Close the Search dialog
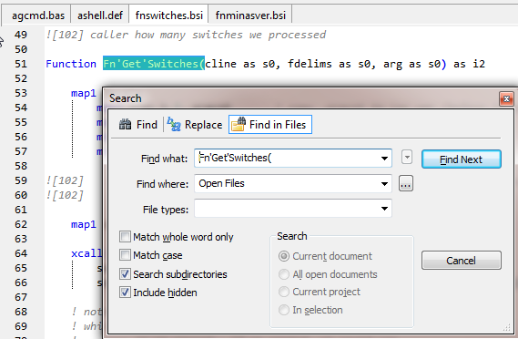 pyautogui.click(x=506, y=99)
